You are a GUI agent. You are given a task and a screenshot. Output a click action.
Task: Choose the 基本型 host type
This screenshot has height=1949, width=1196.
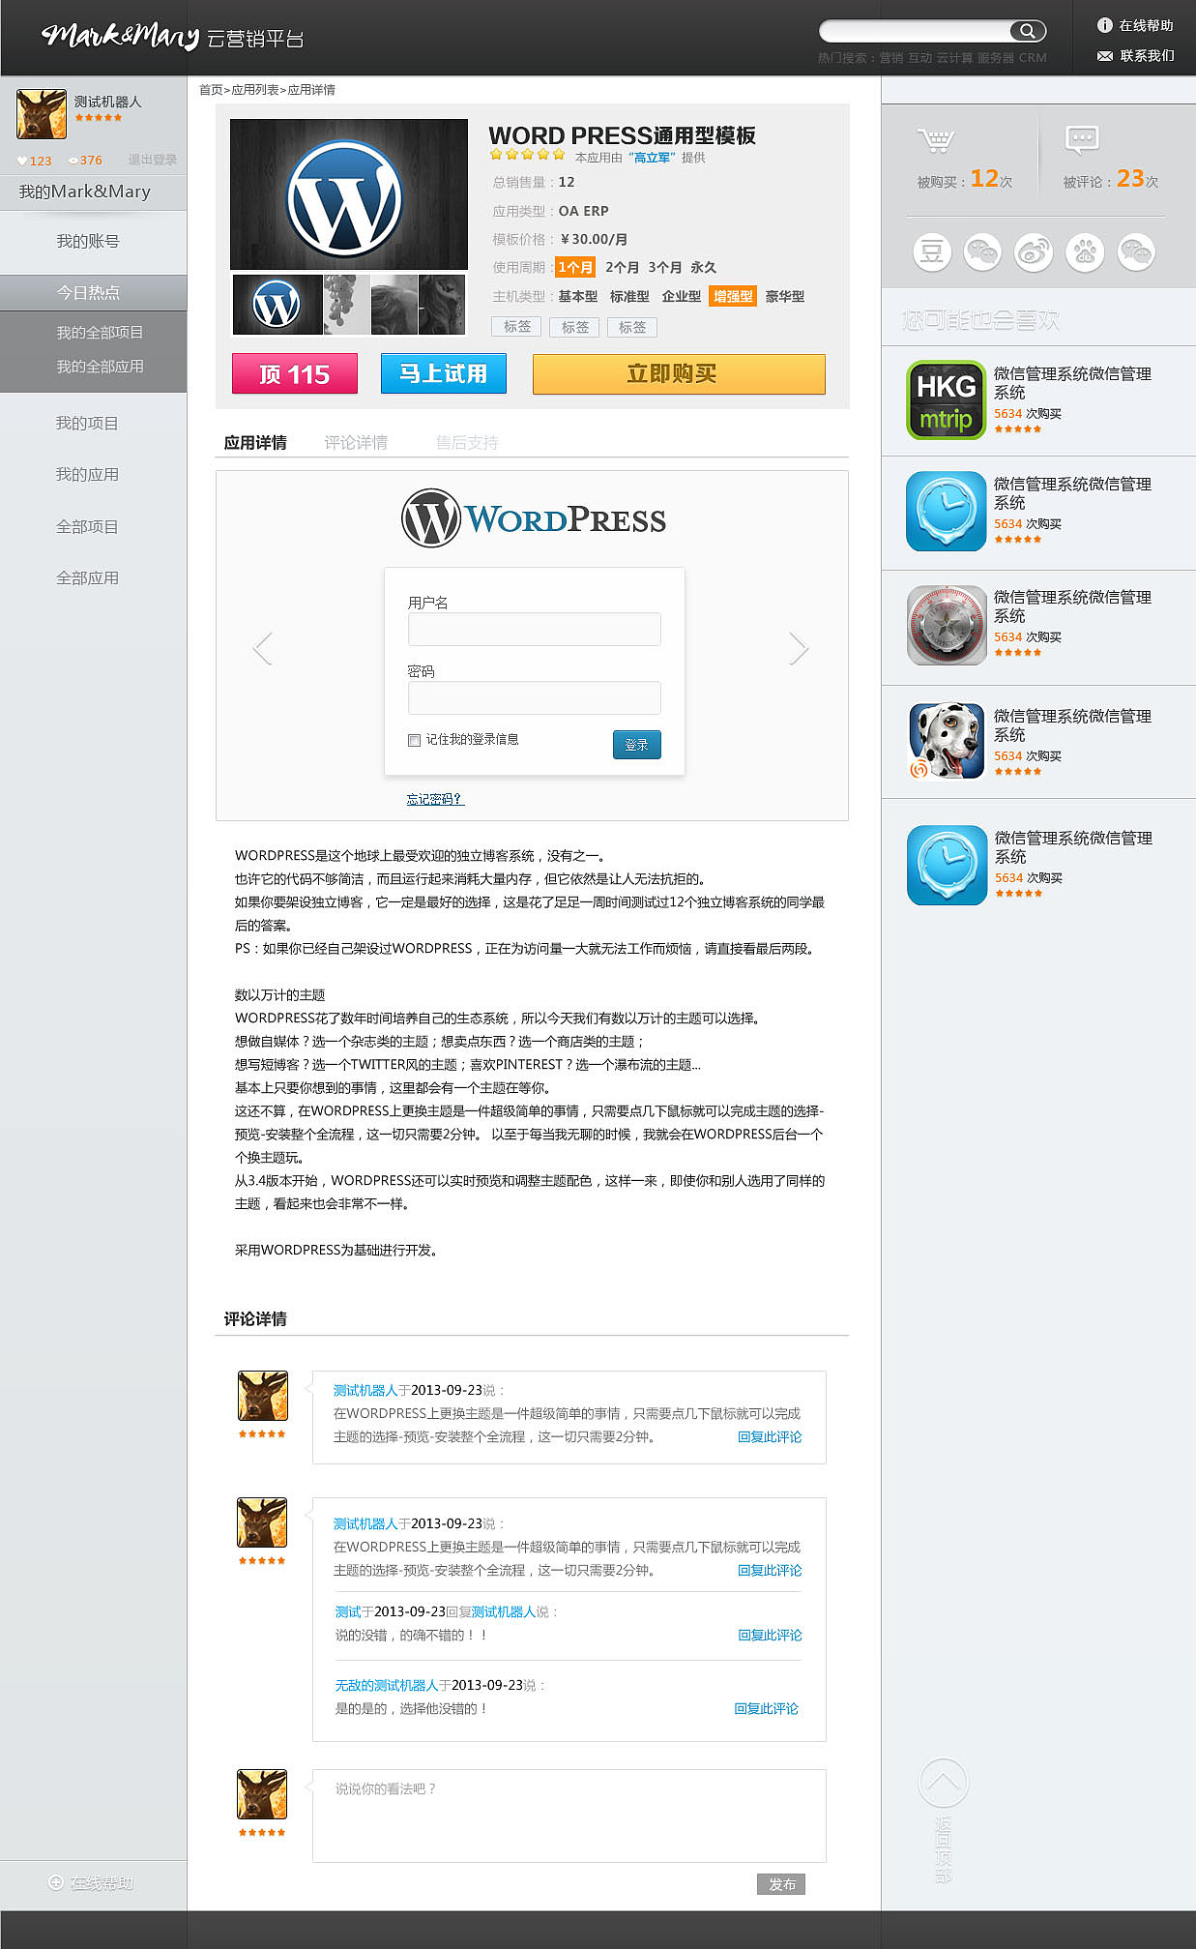point(577,296)
